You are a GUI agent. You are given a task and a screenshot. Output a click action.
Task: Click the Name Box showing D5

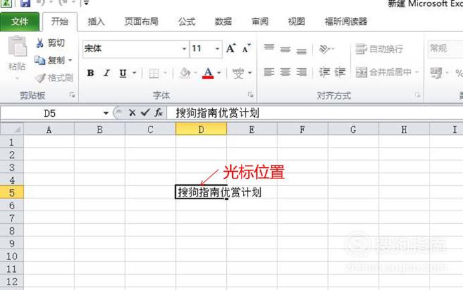coord(51,114)
